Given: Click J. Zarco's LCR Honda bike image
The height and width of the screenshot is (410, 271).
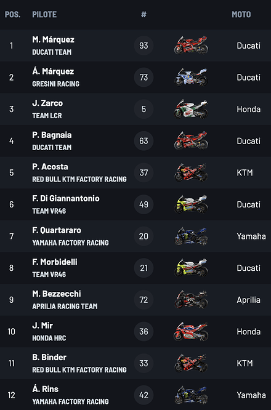Looking at the screenshot, I should [x=191, y=109].
